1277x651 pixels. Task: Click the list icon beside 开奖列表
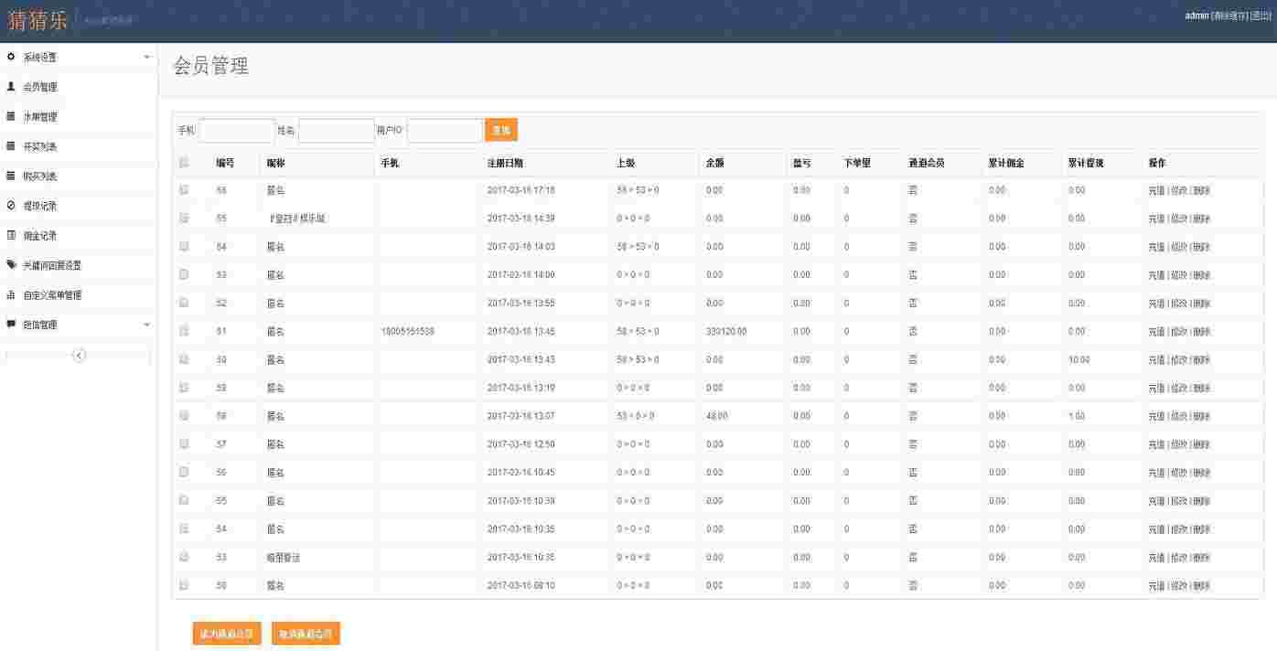(x=11, y=146)
